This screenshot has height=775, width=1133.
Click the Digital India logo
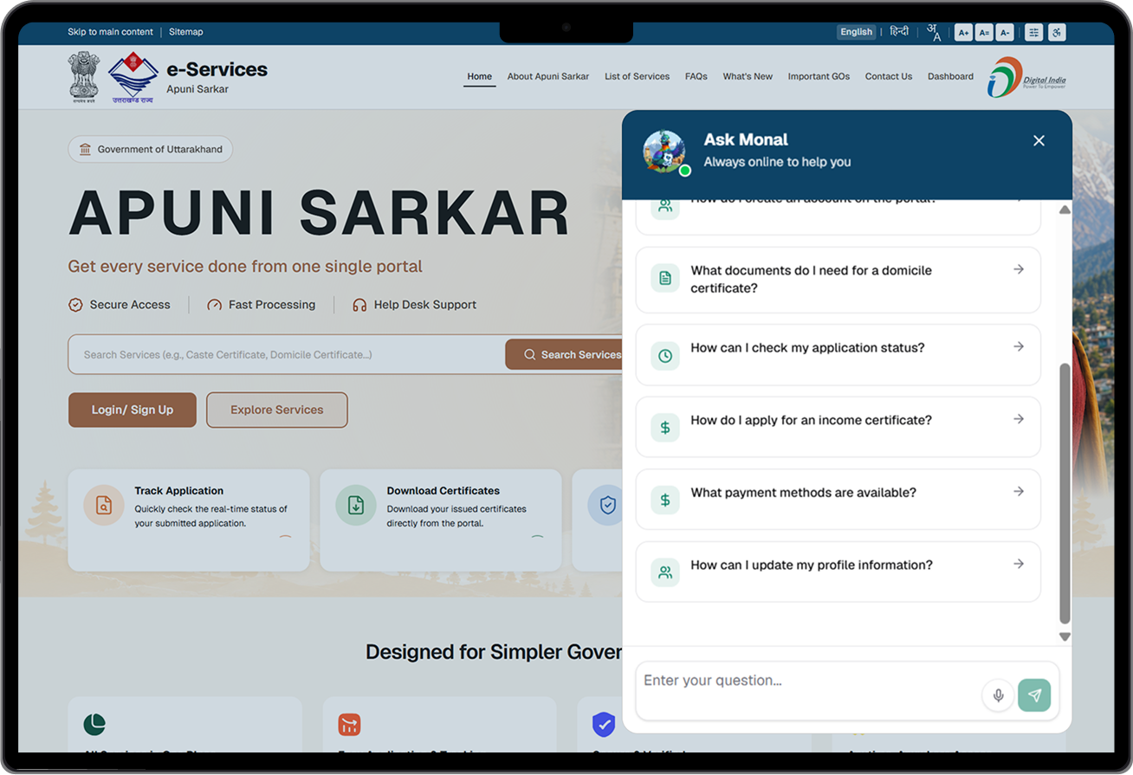[x=1027, y=78]
